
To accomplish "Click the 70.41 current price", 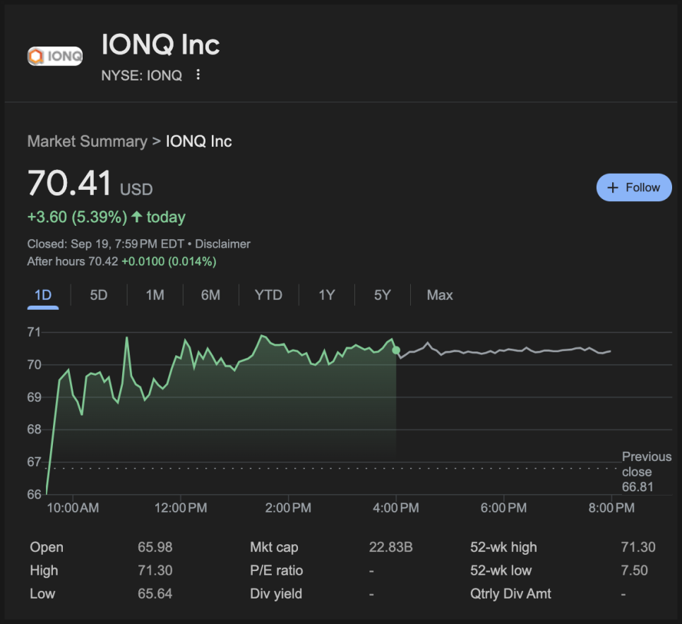I will (70, 183).
